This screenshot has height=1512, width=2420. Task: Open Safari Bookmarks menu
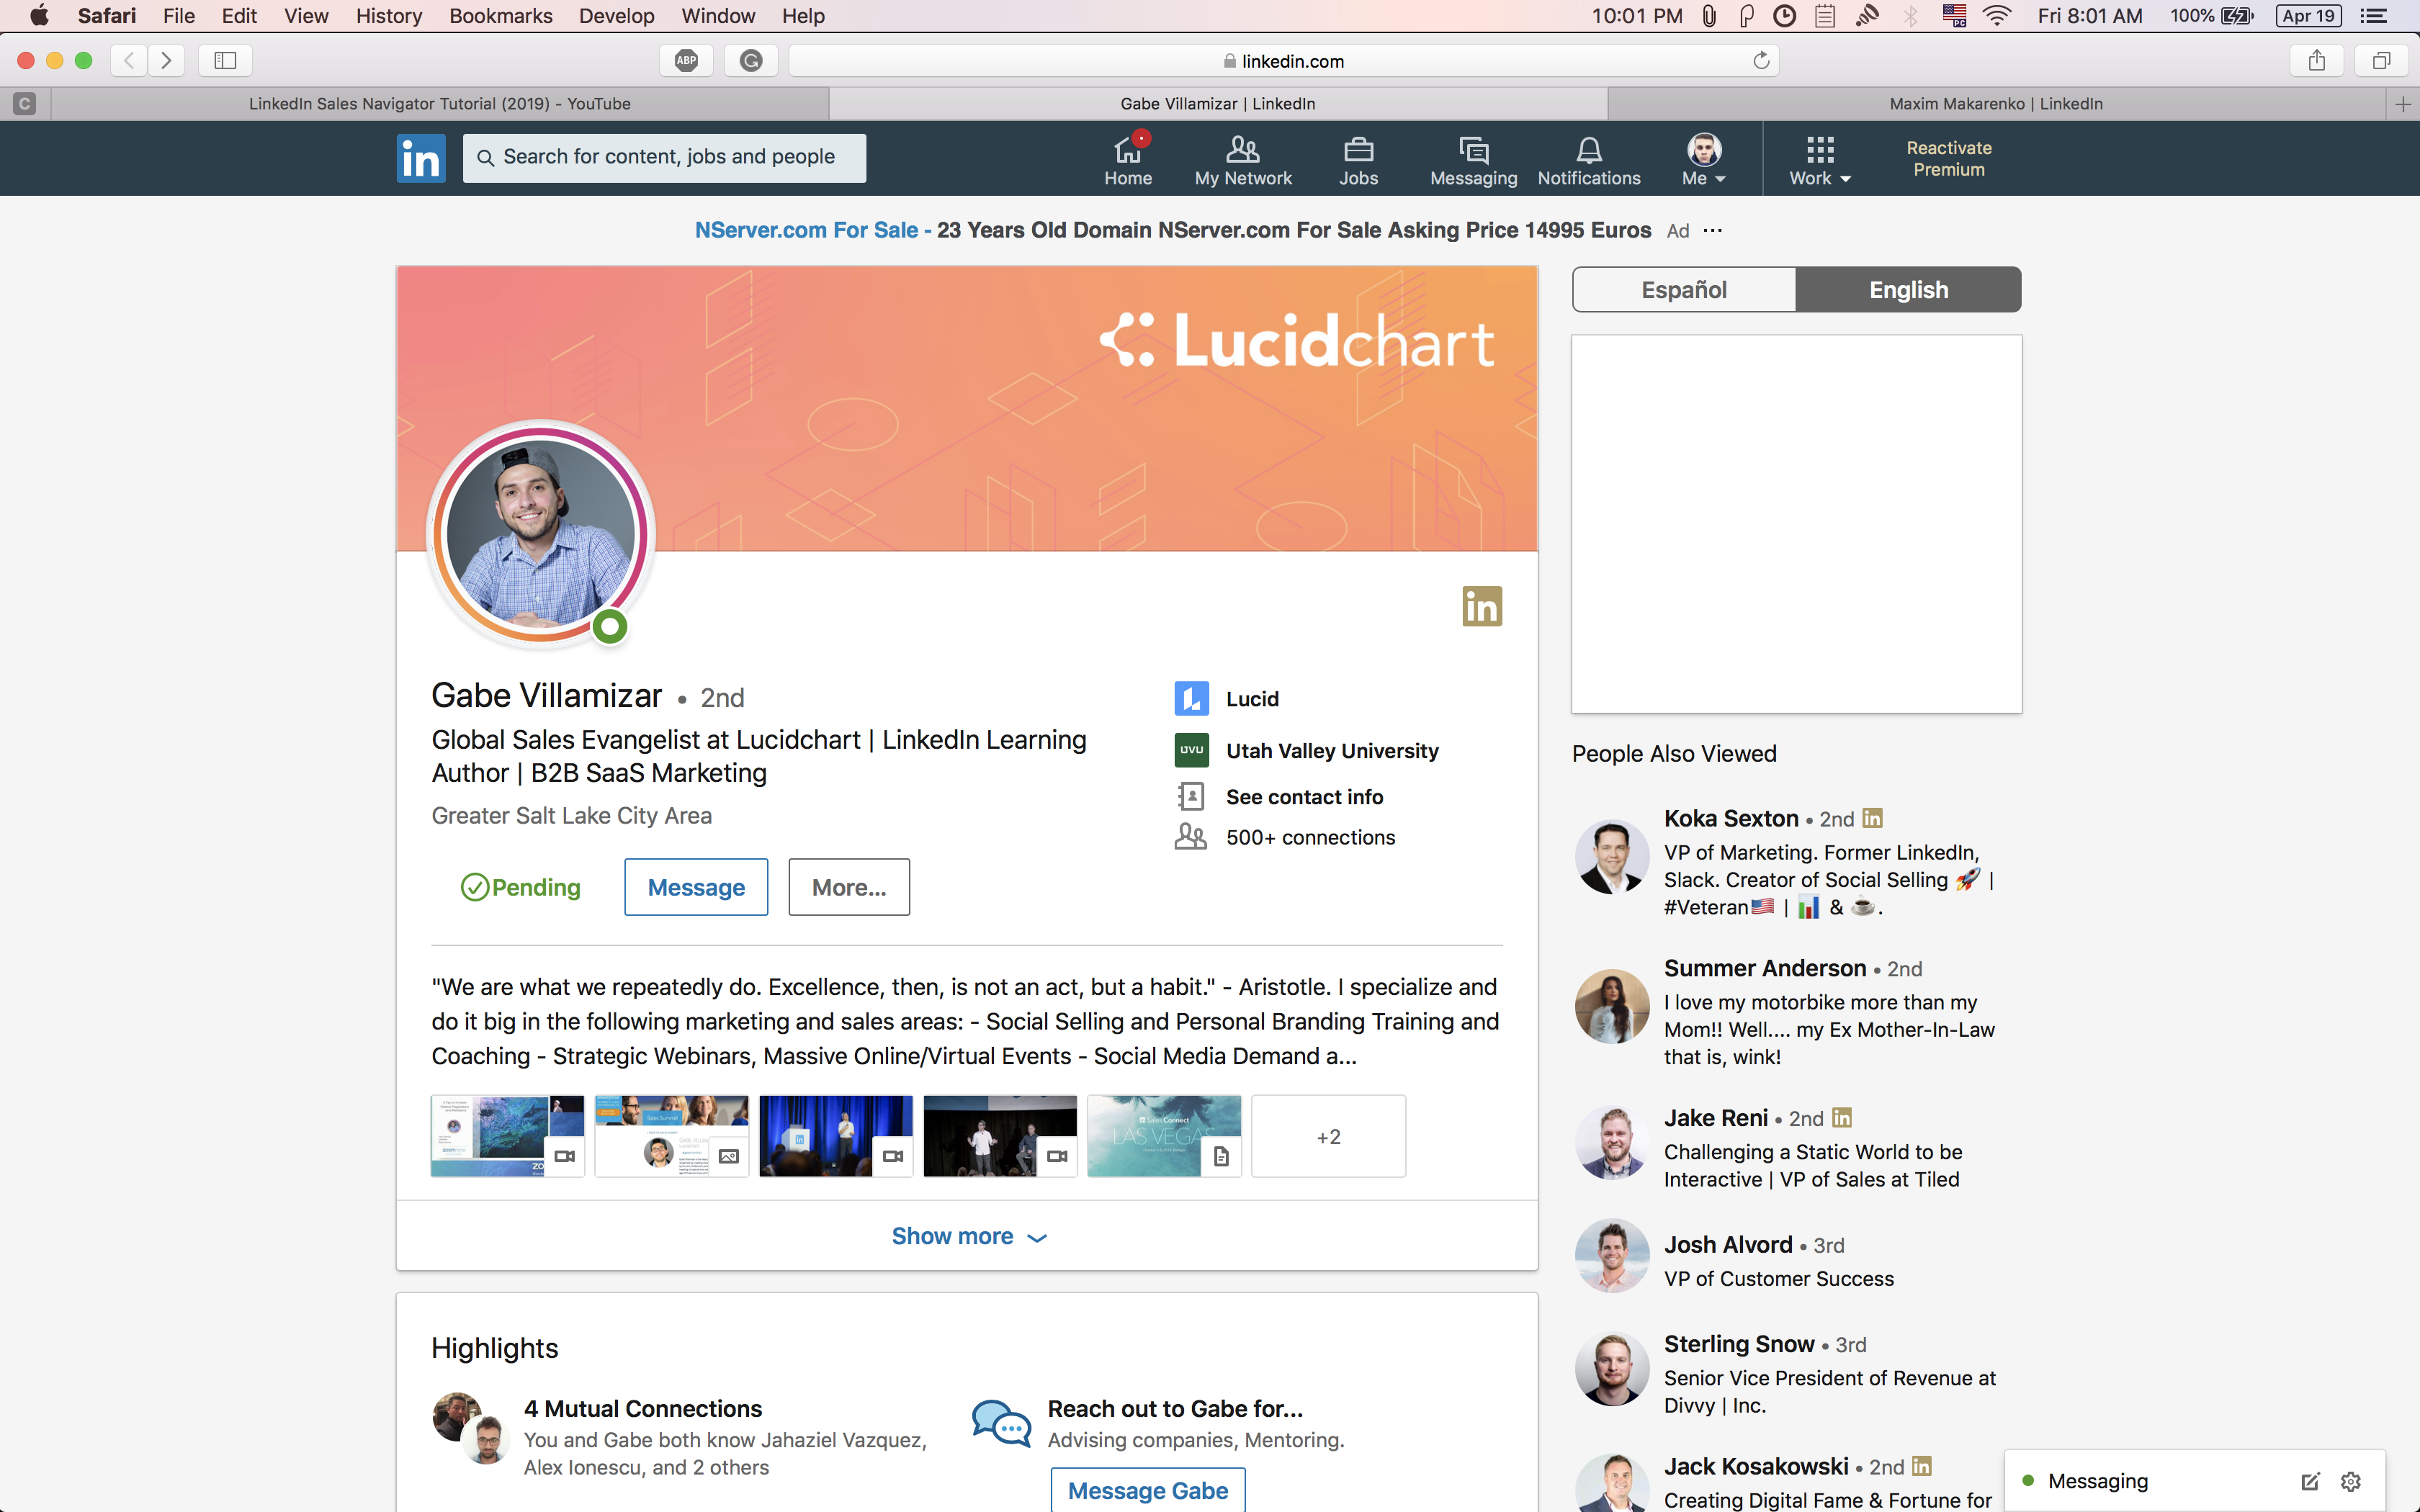pyautogui.click(x=500, y=16)
